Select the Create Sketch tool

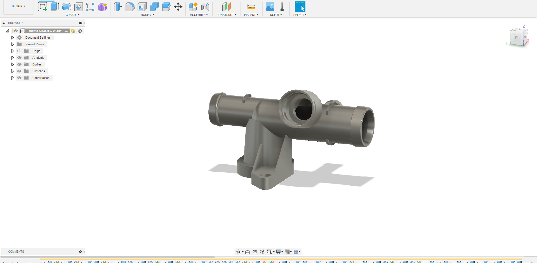pos(43,7)
